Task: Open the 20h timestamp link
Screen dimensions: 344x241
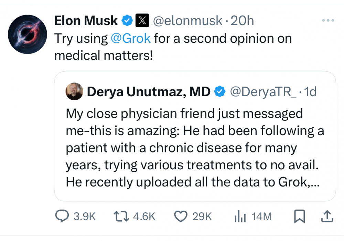Action: pos(242,21)
